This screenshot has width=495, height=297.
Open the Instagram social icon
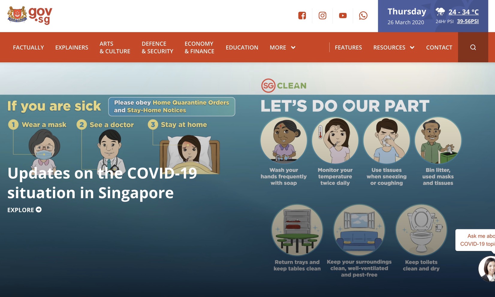pyautogui.click(x=322, y=16)
